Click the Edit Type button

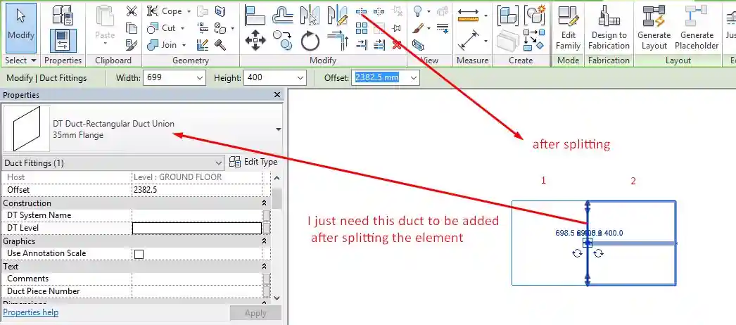point(253,162)
